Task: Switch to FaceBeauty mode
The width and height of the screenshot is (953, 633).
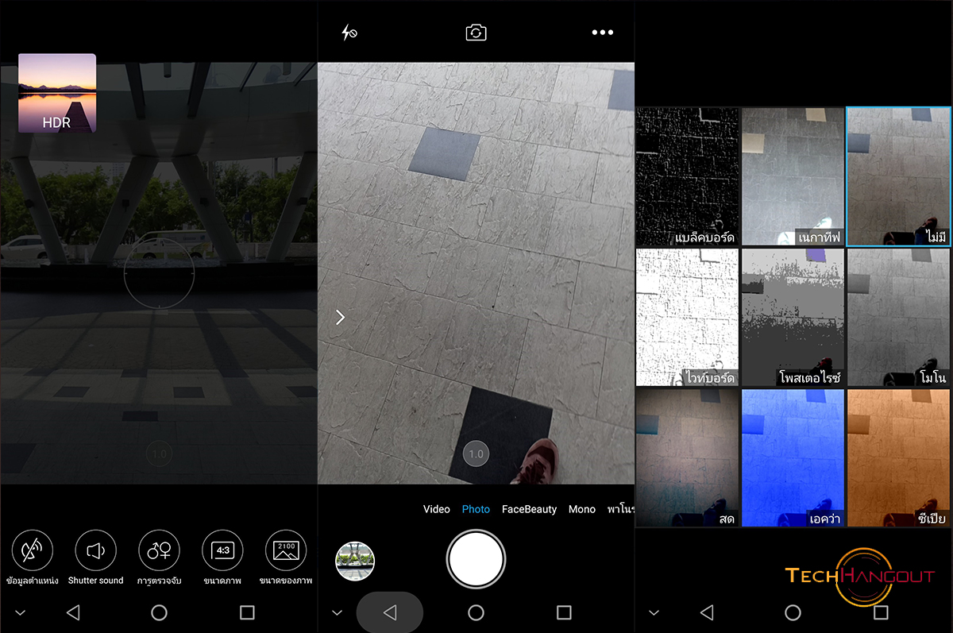Action: [529, 509]
